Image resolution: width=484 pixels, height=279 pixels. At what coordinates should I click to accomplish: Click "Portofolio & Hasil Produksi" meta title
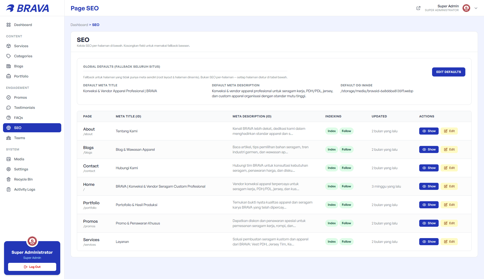pos(136,205)
